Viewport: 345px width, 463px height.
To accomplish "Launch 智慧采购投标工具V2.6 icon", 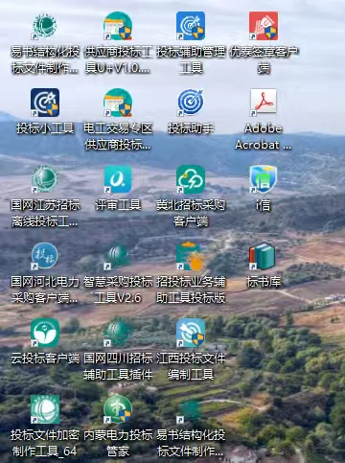I will (x=118, y=256).
